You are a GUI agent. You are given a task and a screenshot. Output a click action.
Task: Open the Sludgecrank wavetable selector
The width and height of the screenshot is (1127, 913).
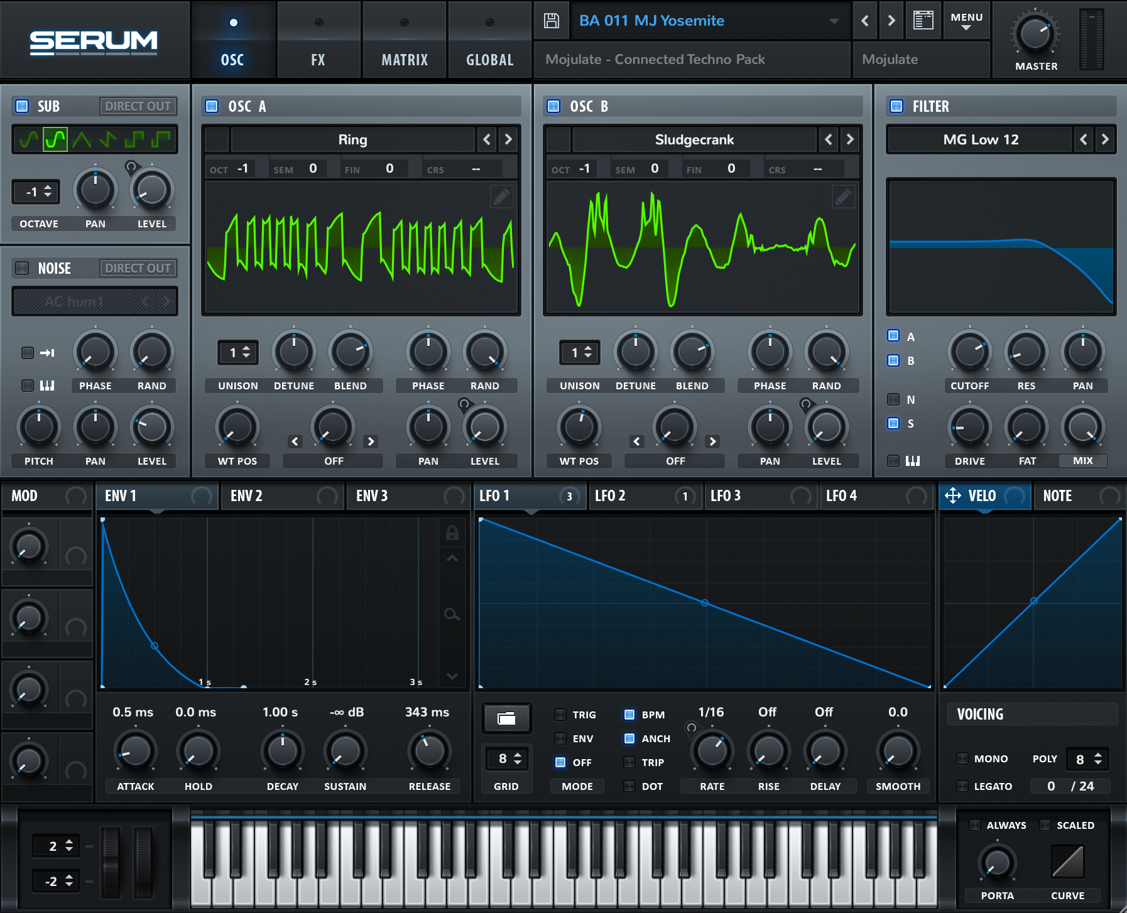point(694,139)
